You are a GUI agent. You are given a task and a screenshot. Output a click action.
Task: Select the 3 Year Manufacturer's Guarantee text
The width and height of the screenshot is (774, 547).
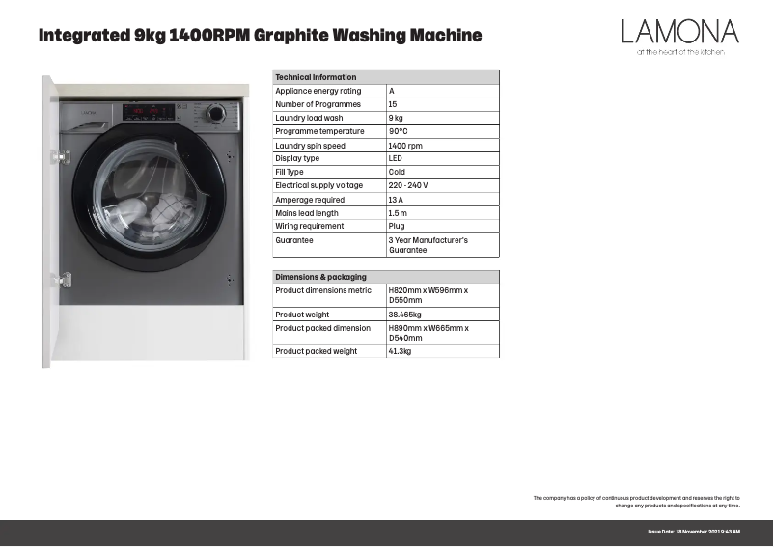pos(428,245)
